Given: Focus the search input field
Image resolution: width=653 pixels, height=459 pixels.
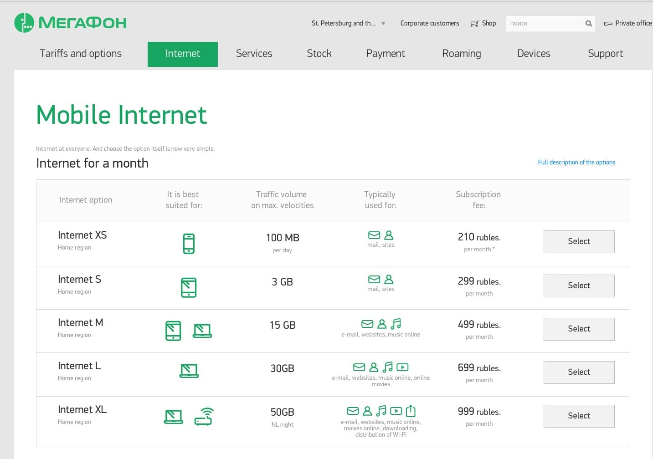Looking at the screenshot, I should coord(545,24).
